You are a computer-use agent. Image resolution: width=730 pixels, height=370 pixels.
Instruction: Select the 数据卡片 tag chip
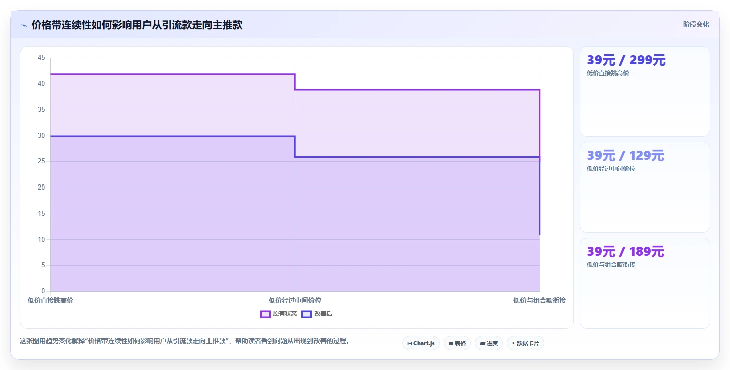pos(525,343)
